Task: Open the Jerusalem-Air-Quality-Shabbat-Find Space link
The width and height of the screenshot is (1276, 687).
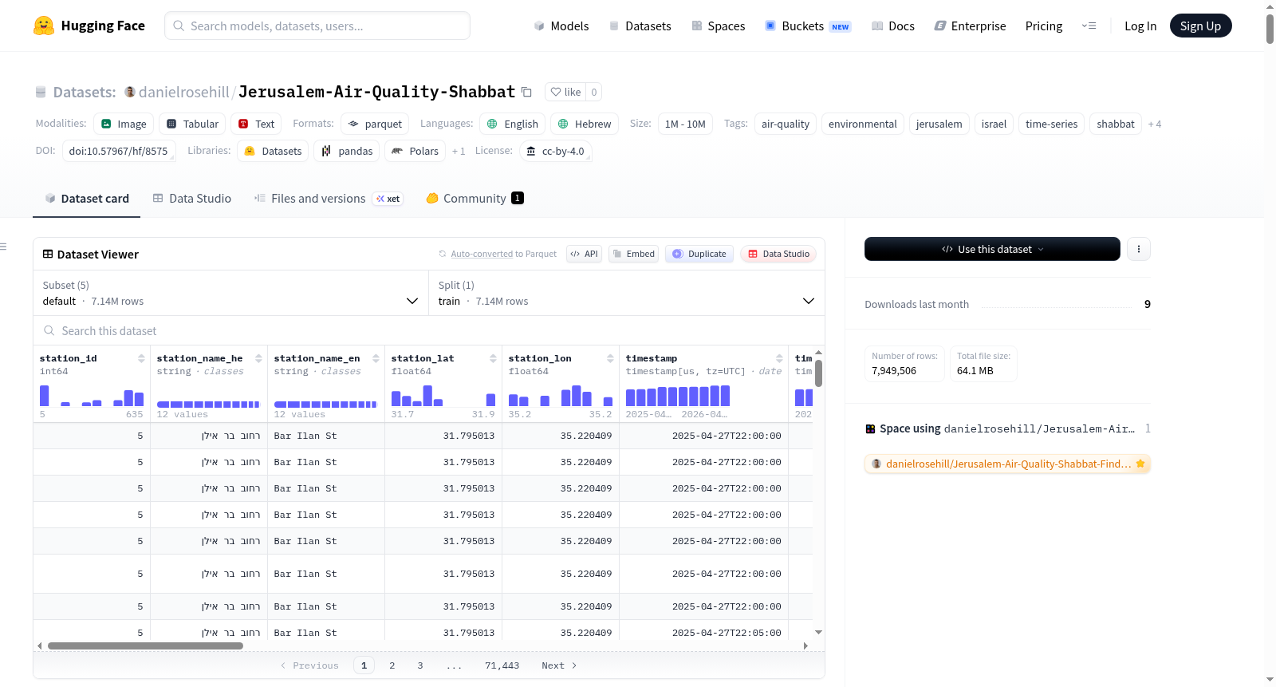Action: pos(1008,464)
